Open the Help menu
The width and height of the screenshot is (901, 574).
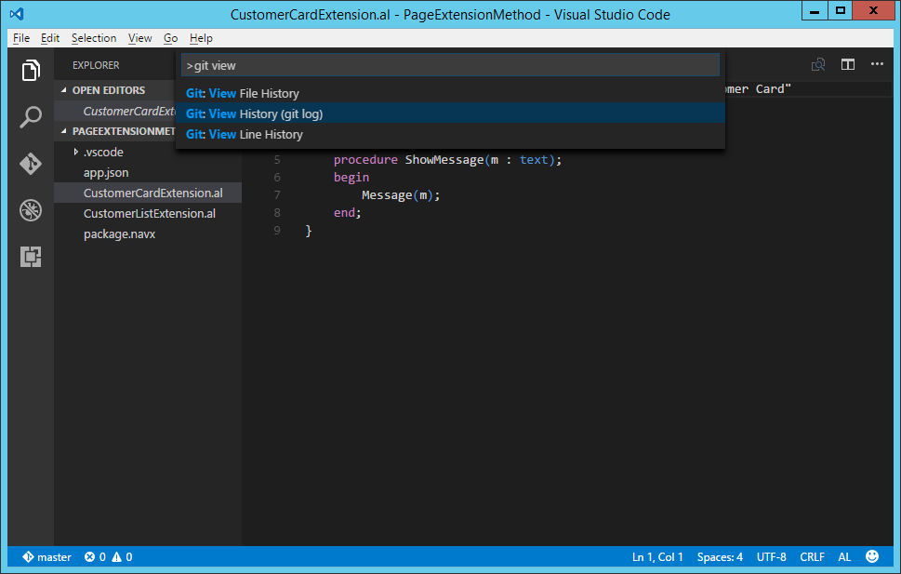[201, 38]
